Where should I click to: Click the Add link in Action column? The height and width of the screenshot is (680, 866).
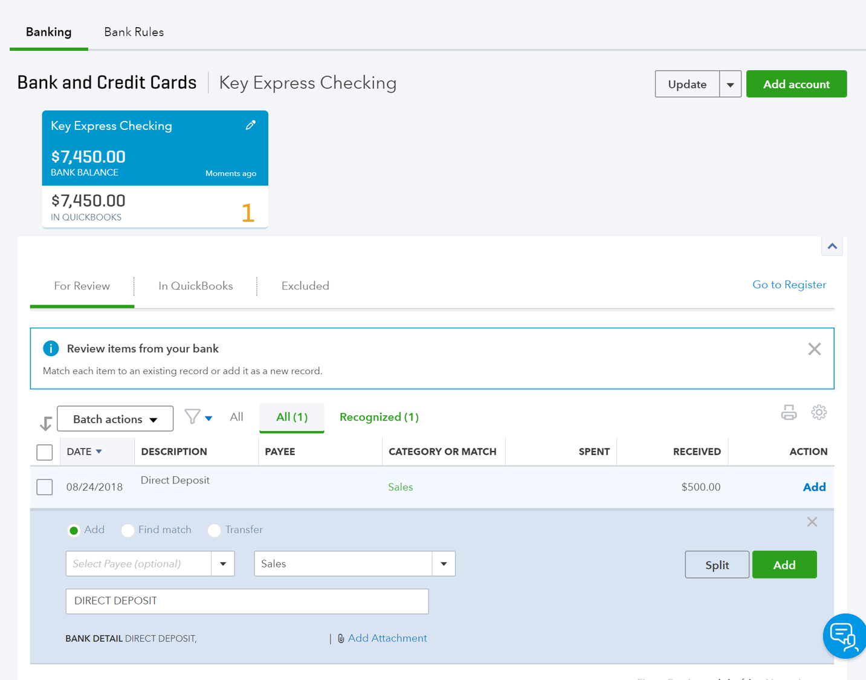(x=814, y=487)
